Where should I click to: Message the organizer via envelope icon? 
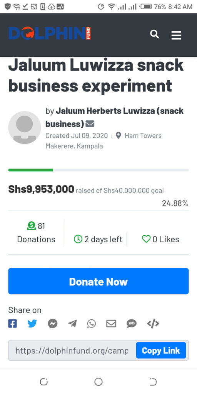90,124
